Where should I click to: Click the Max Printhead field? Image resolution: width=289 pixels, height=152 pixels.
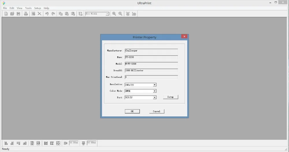pos(151,77)
